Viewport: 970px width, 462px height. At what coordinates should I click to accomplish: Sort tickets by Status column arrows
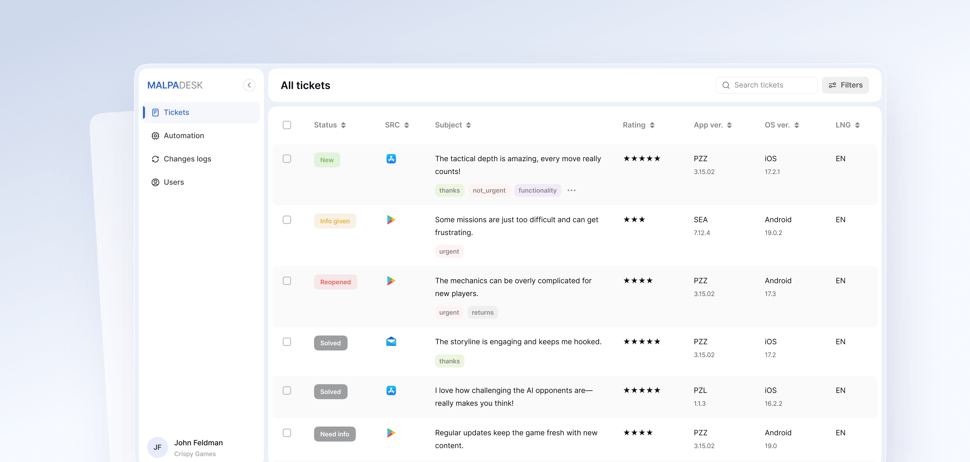coord(343,125)
